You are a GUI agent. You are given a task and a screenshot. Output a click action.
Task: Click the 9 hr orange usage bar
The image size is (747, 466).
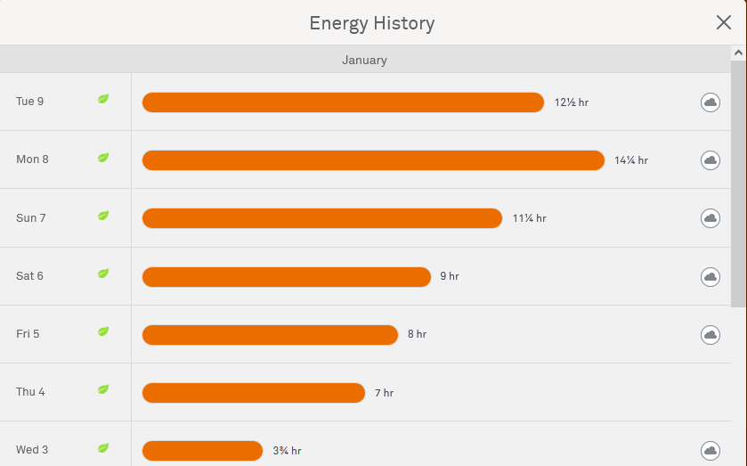coord(286,276)
